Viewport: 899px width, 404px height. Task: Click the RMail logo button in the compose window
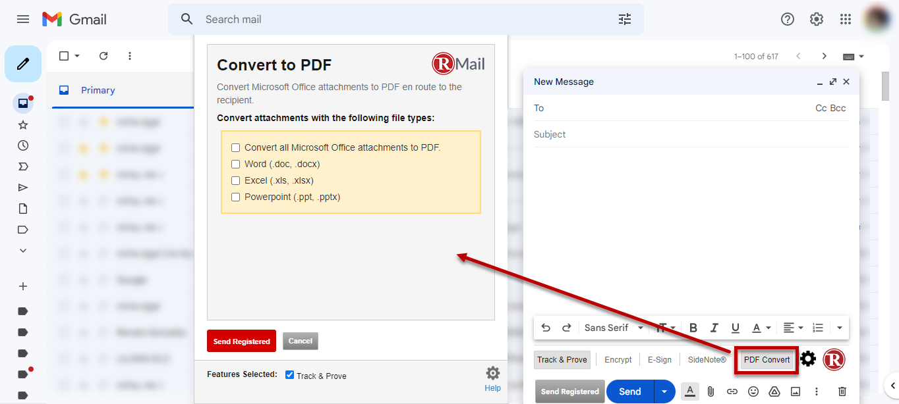coord(834,359)
